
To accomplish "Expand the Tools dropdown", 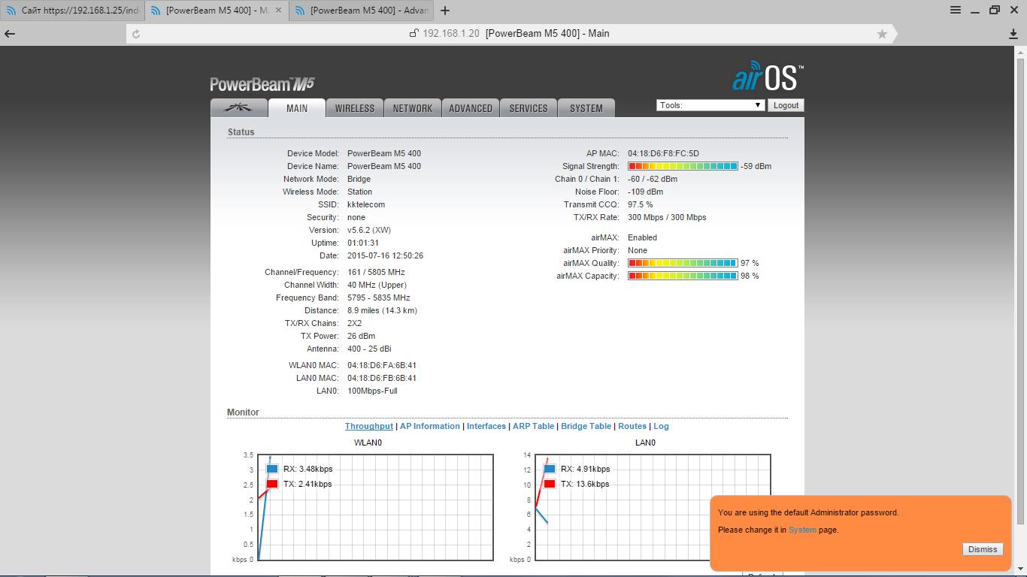I will pos(710,105).
